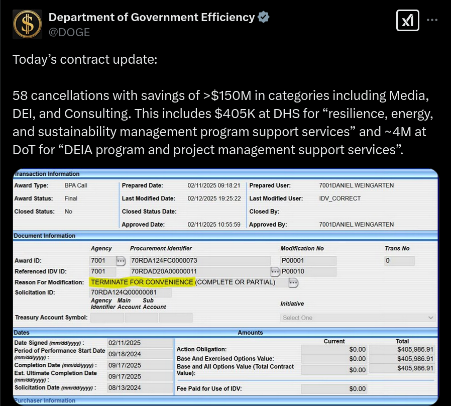Image resolution: width=451 pixels, height=406 pixels.
Task: Click the Last Modified Date value 02/12/2025 19:25:22
Action: 214,198
